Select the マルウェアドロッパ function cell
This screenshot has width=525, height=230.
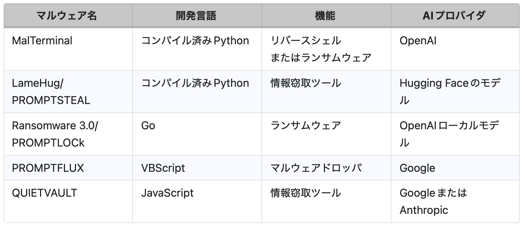[x=316, y=168]
